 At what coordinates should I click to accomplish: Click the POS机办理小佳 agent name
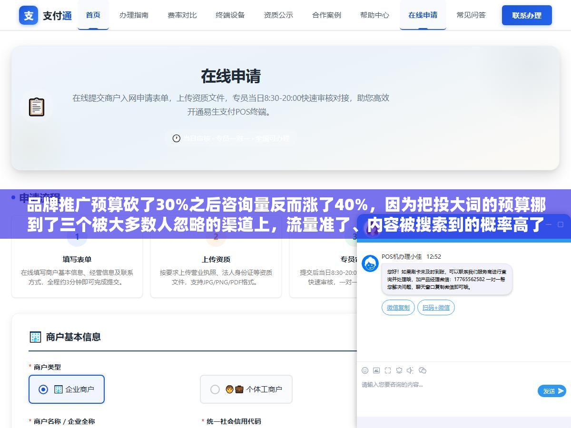pyautogui.click(x=402, y=257)
